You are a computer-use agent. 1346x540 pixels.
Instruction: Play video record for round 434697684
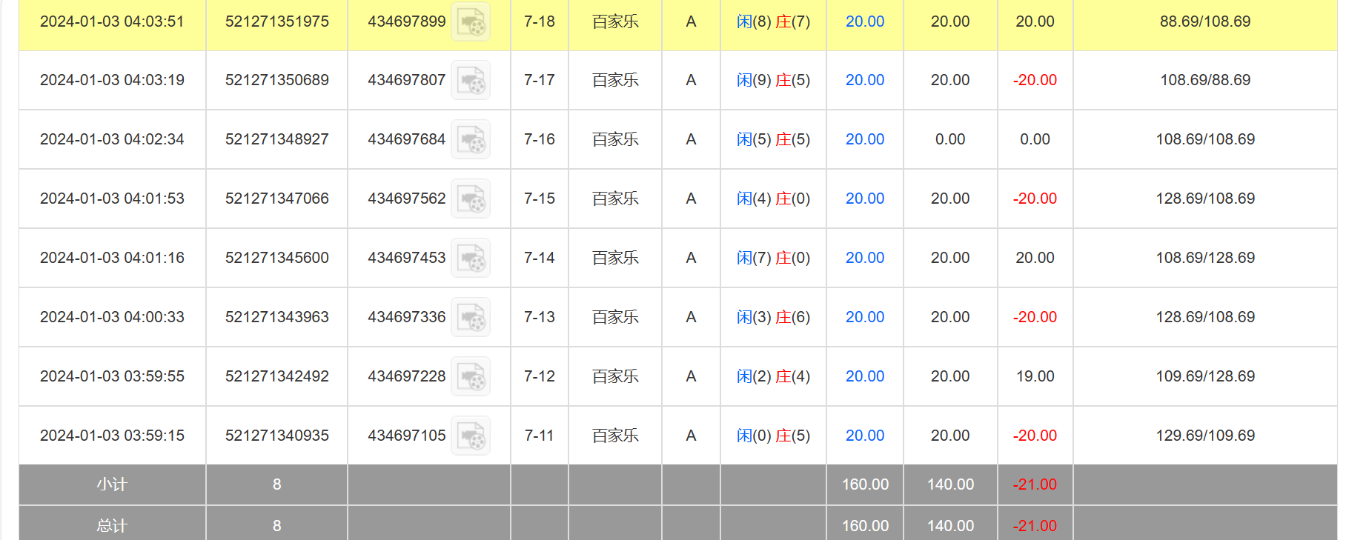point(471,139)
